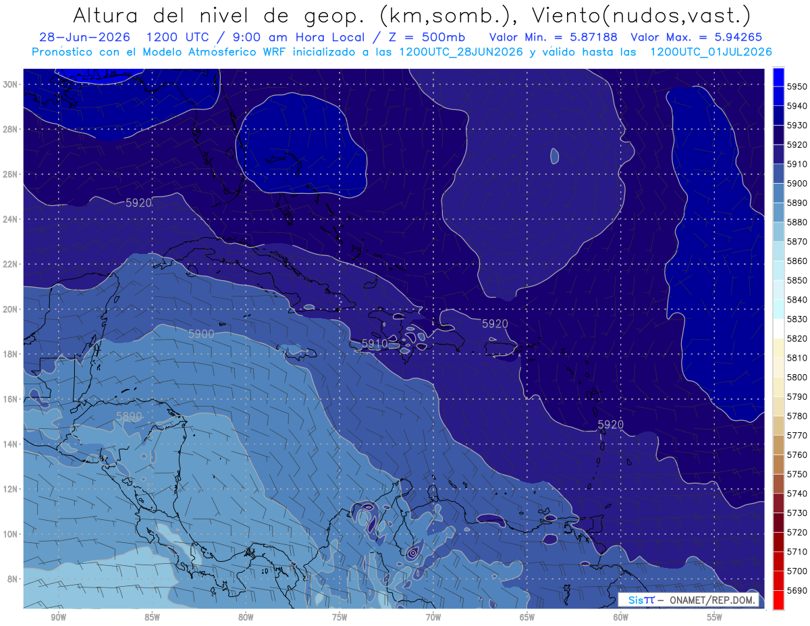Screen dimensions: 810x626
Task: Click the bright blue swatch above 5950
Action: tap(778, 76)
